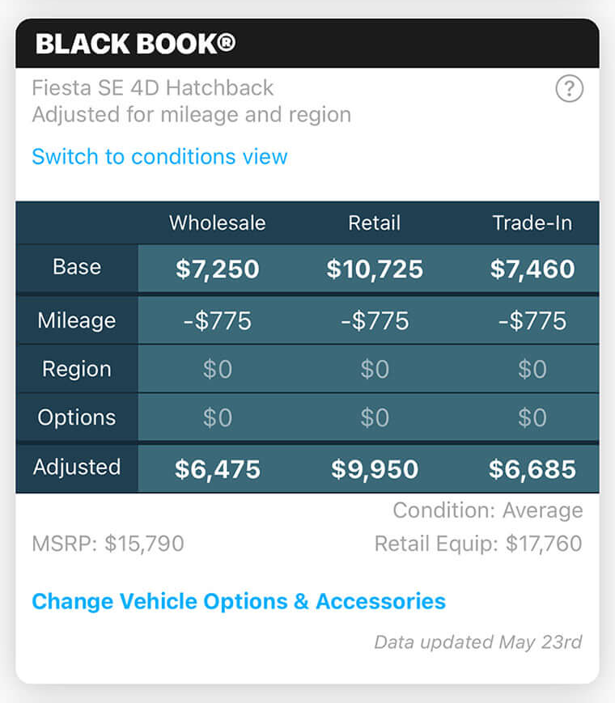The height and width of the screenshot is (703, 615).
Task: Open Change Vehicle Options & Accessories
Action: 240,601
